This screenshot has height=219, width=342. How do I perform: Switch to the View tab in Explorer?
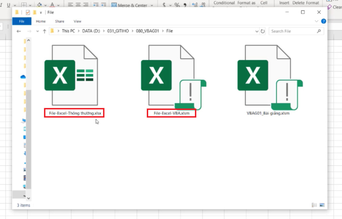(x=77, y=21)
